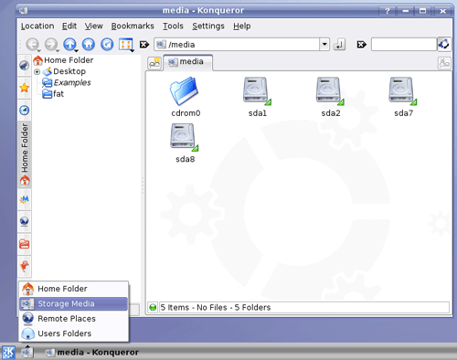The image size is (457, 360).
Task: Change the icon view mode
Action: coord(126,45)
